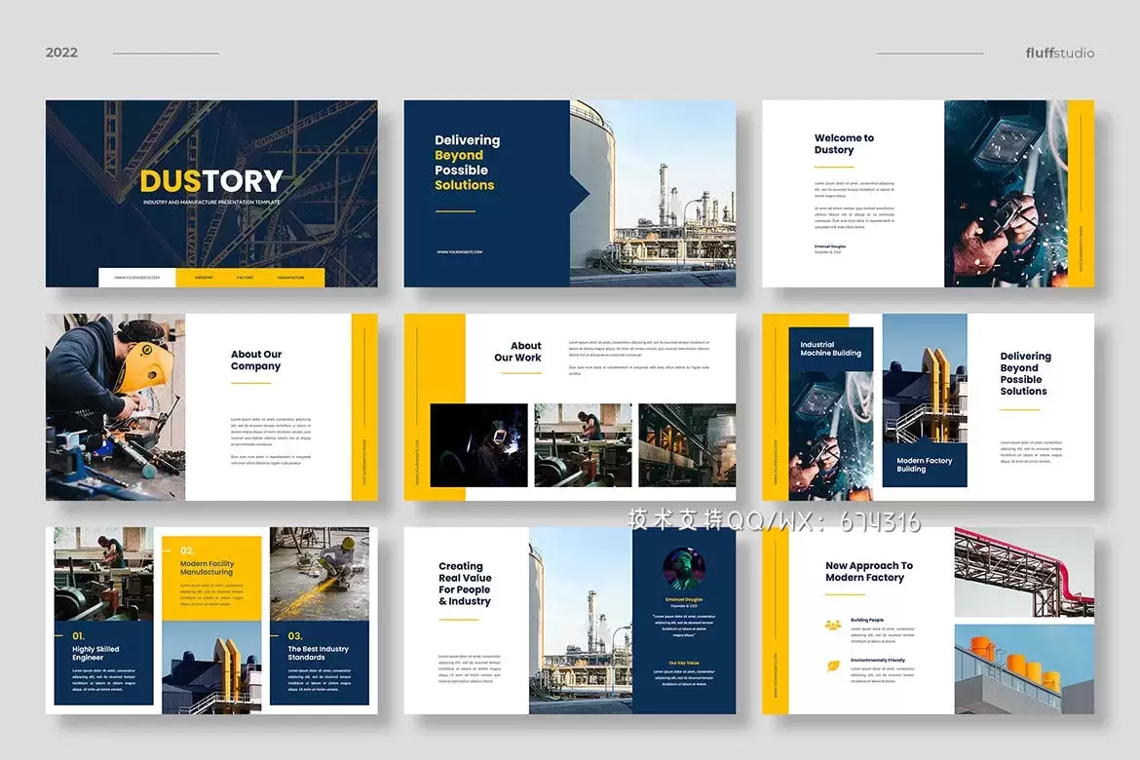This screenshot has width=1140, height=760.
Task: Open the DUSTORY title cover slide
Action: pos(211,193)
